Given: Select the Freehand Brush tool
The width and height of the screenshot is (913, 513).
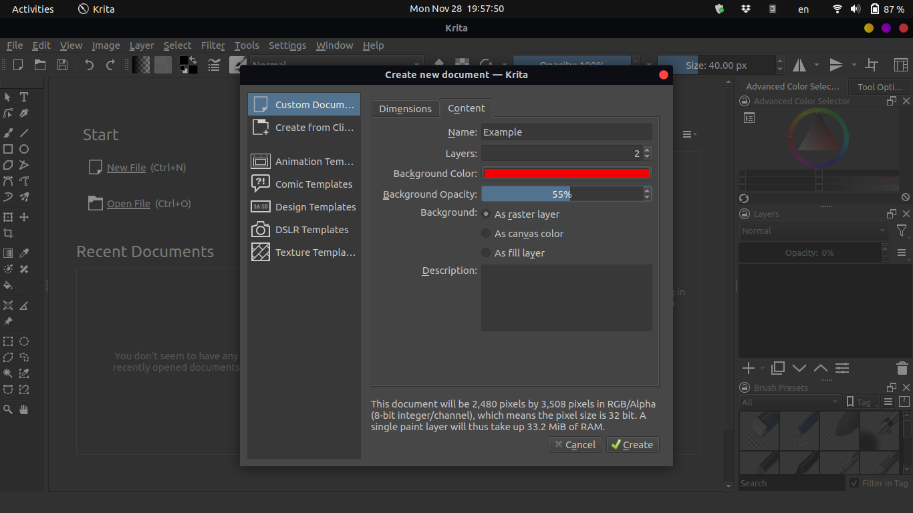Looking at the screenshot, I should [7, 132].
